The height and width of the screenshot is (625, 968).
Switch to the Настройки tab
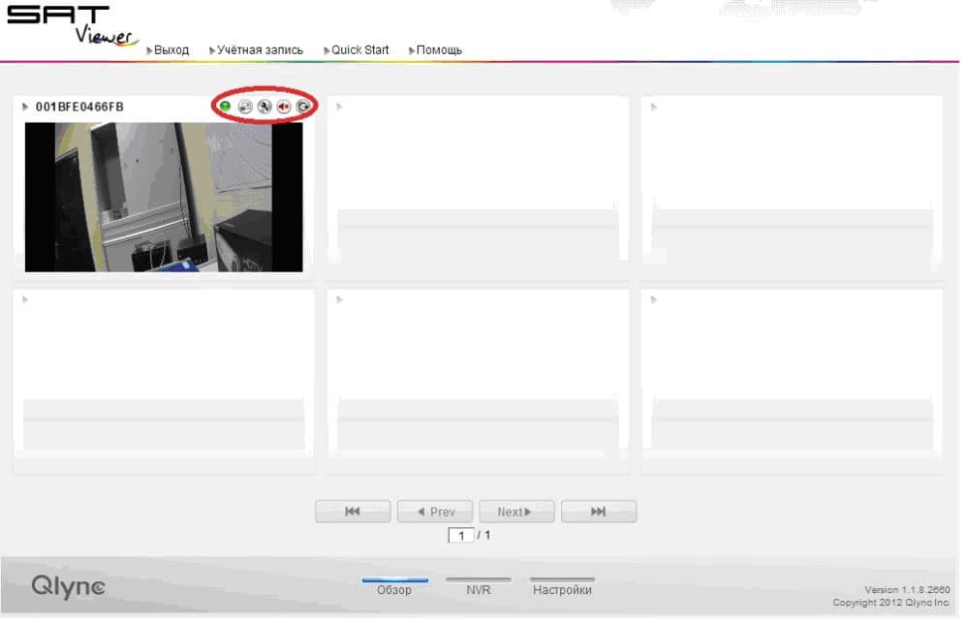click(x=562, y=586)
